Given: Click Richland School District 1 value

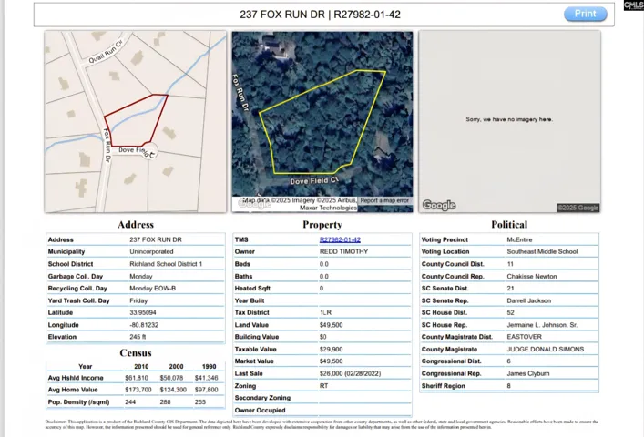Looking at the screenshot, I should coord(166,264).
